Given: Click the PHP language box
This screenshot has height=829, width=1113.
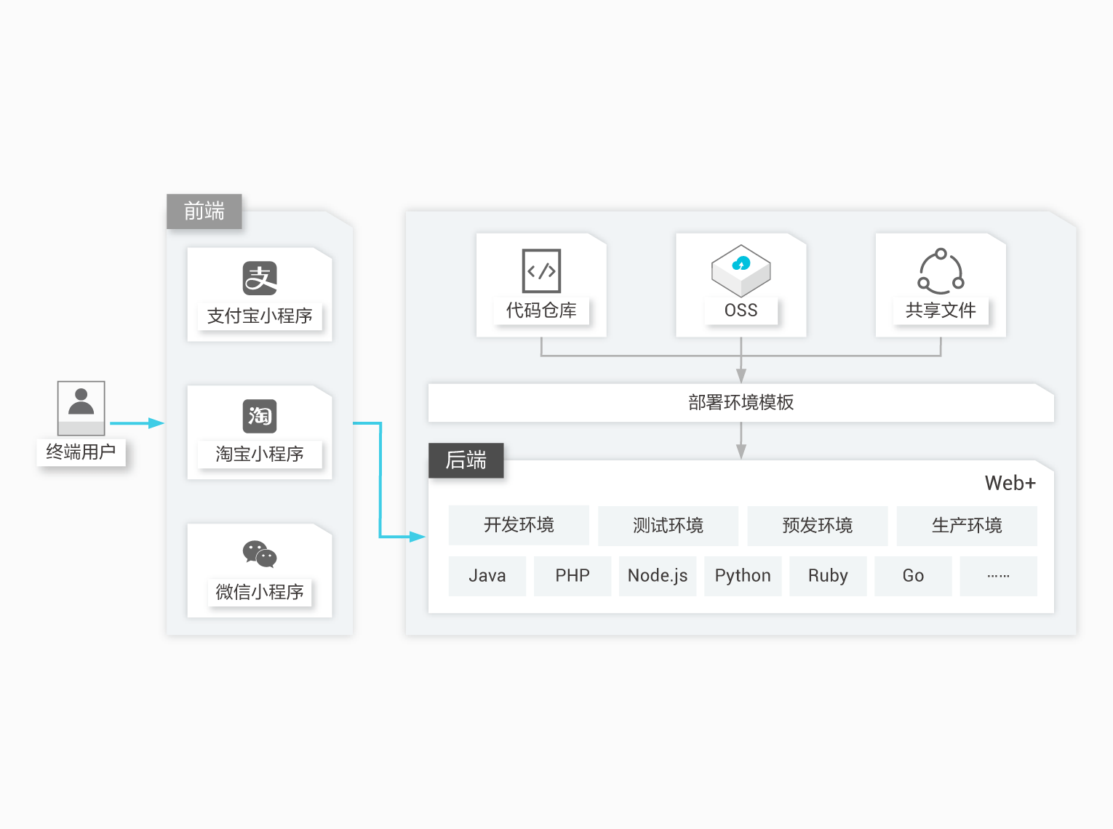Looking at the screenshot, I should [x=573, y=576].
